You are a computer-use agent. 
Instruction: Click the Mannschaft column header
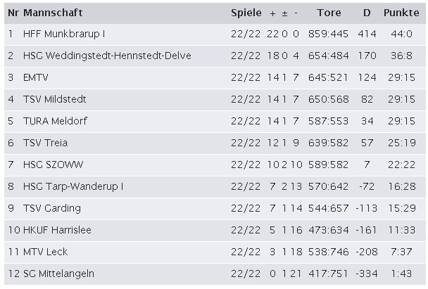[53, 13]
